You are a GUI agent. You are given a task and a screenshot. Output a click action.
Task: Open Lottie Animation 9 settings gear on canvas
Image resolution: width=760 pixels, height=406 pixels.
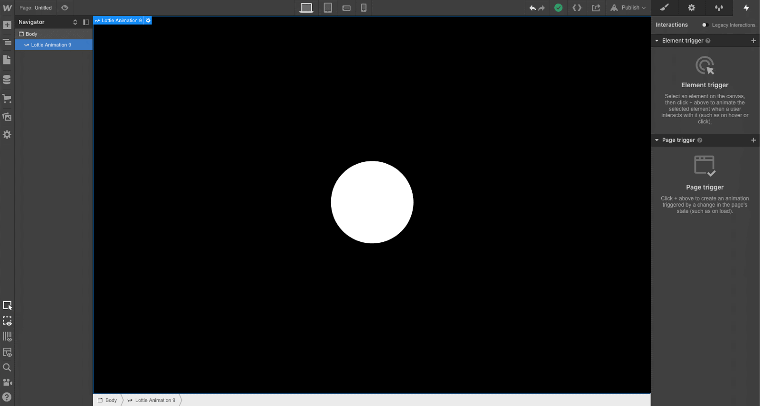[x=148, y=20]
